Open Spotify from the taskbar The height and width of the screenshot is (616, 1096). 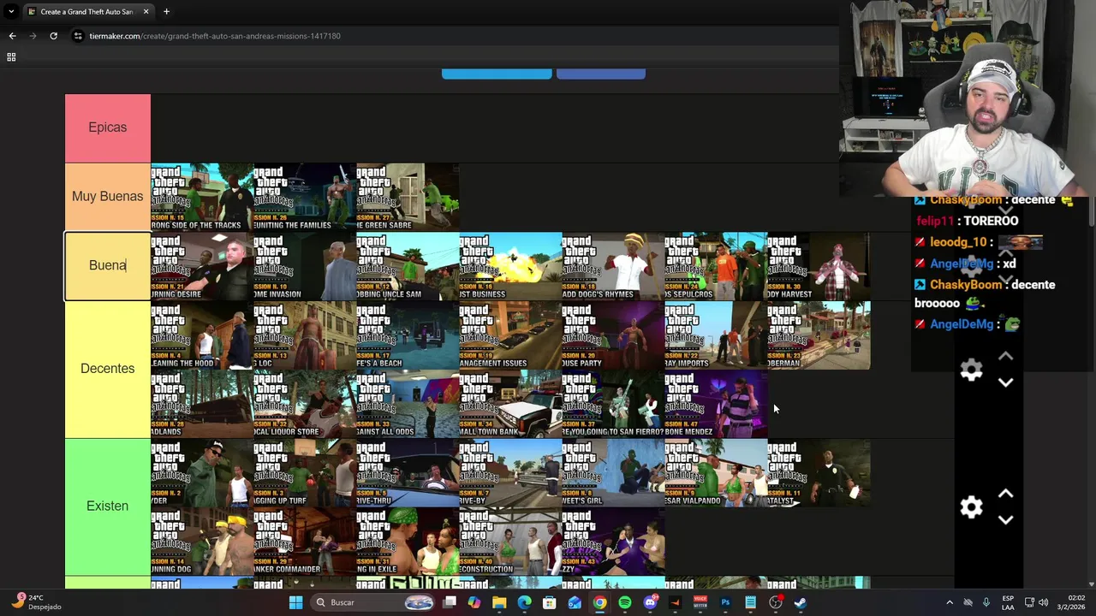[x=625, y=602]
